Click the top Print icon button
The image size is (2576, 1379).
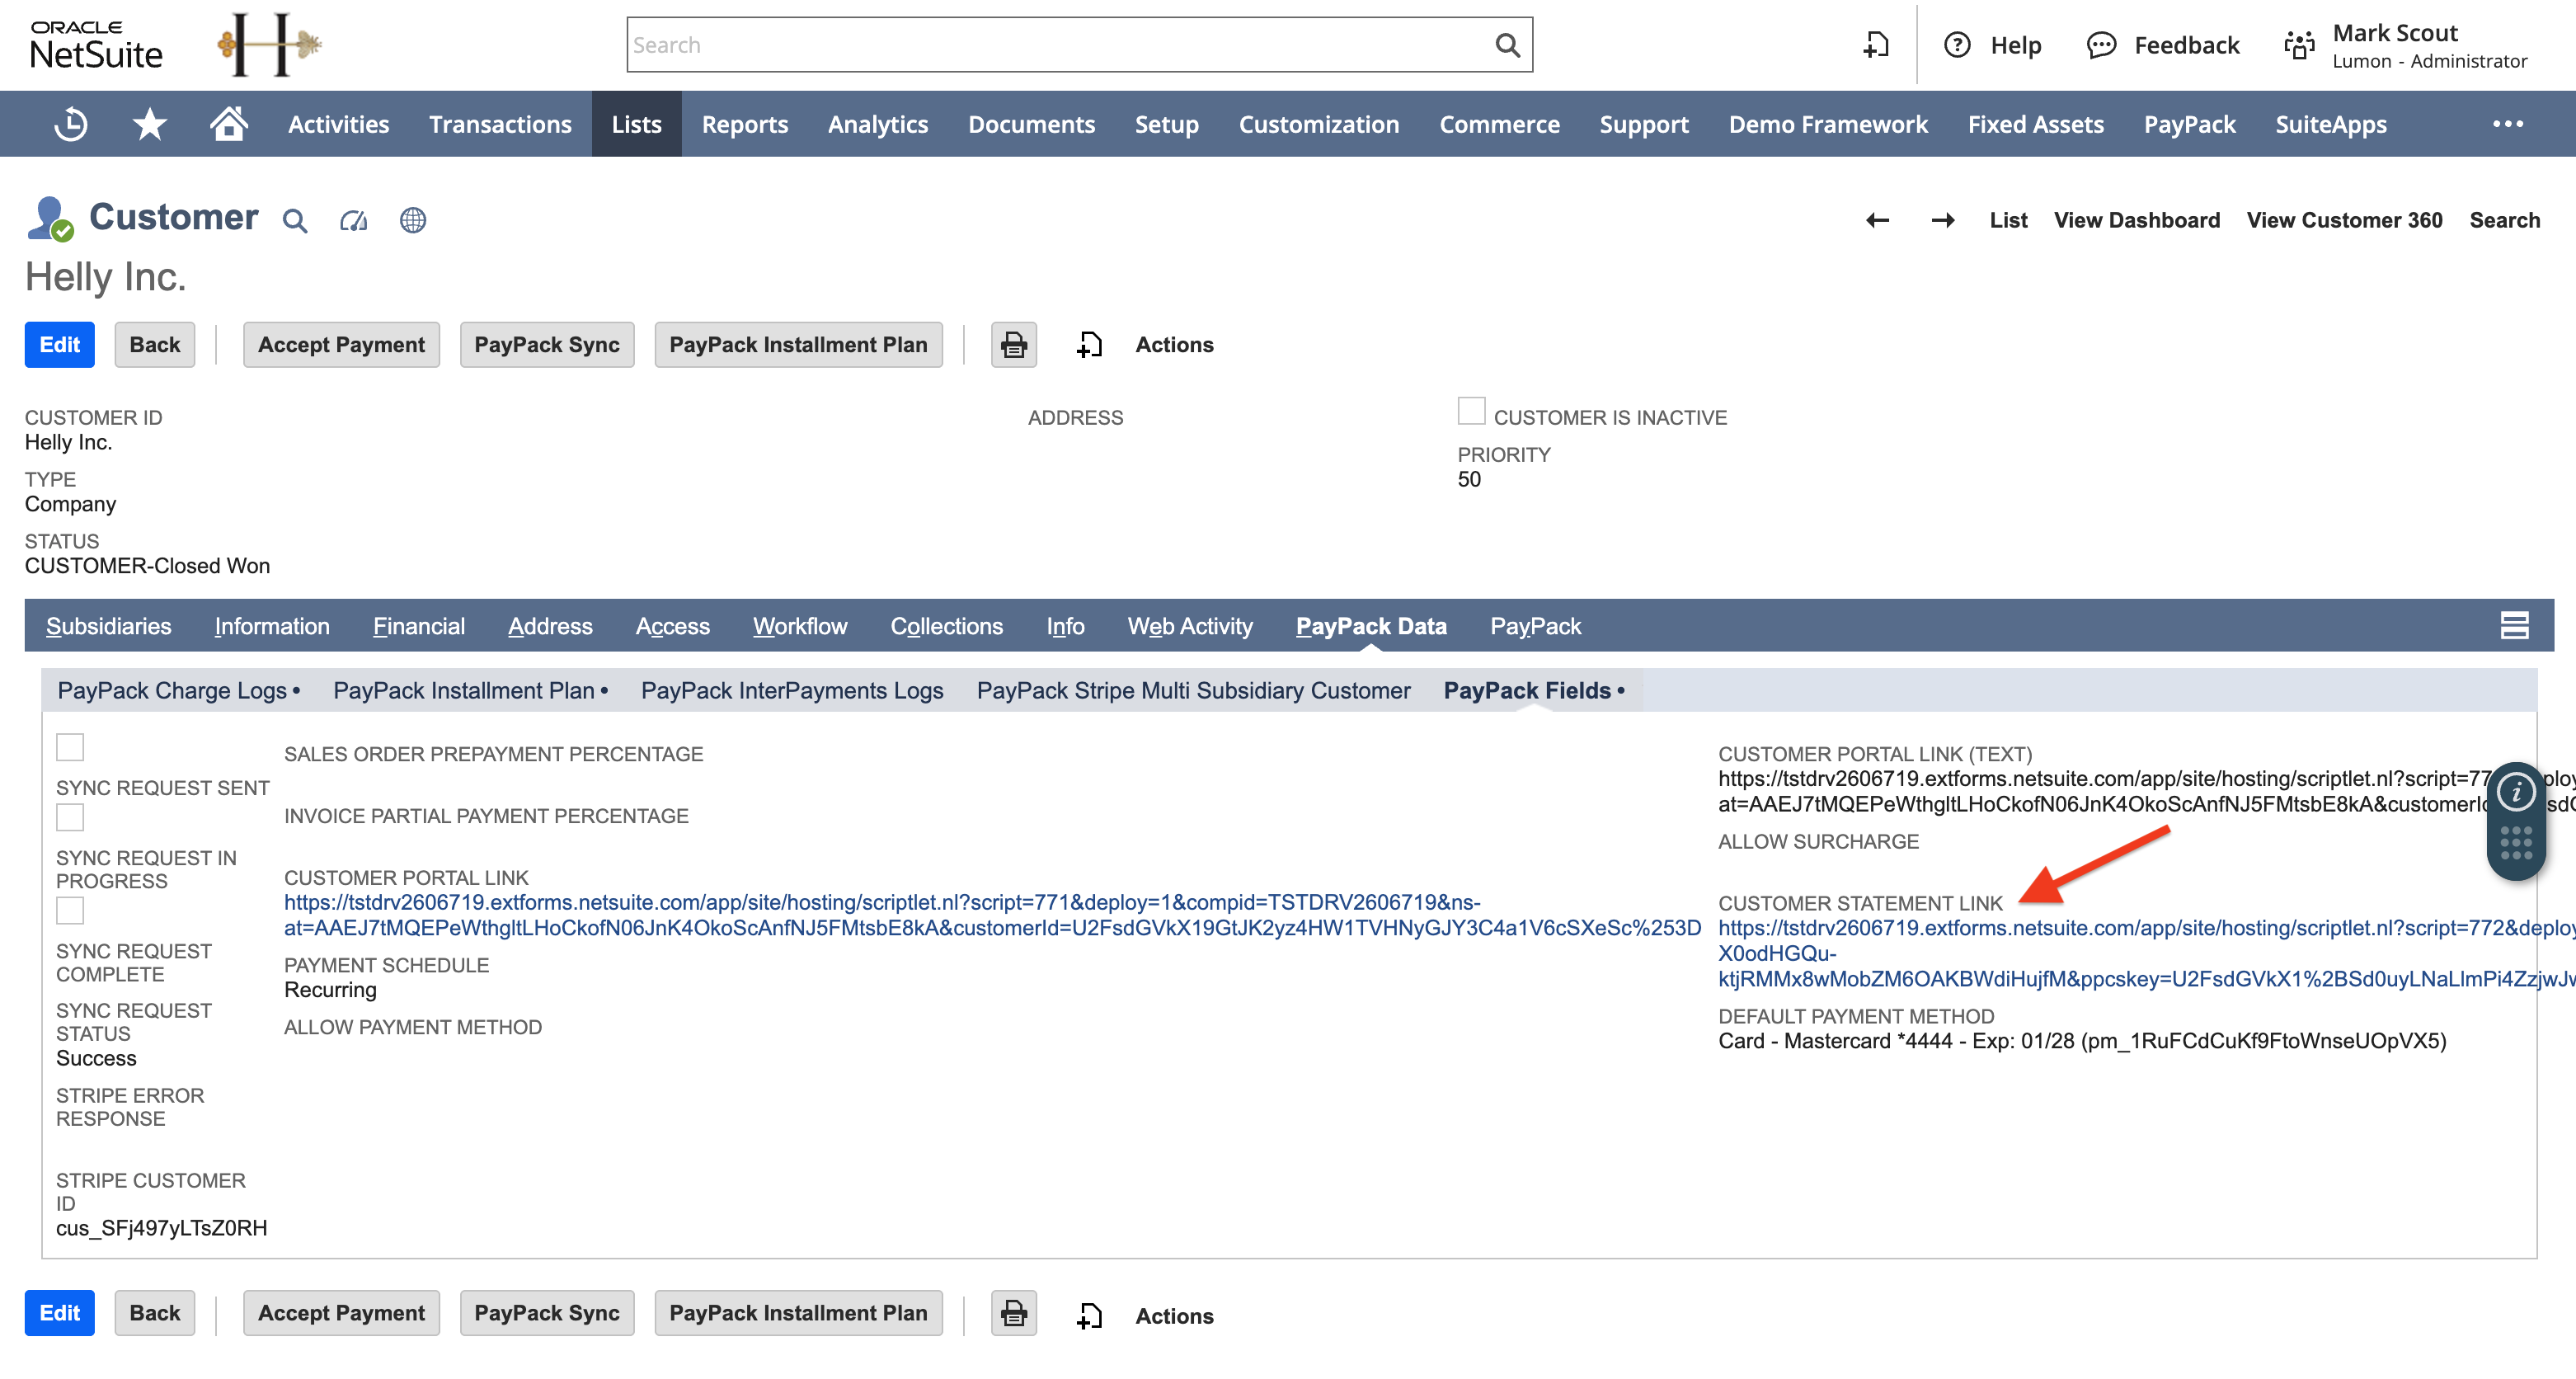click(1014, 345)
